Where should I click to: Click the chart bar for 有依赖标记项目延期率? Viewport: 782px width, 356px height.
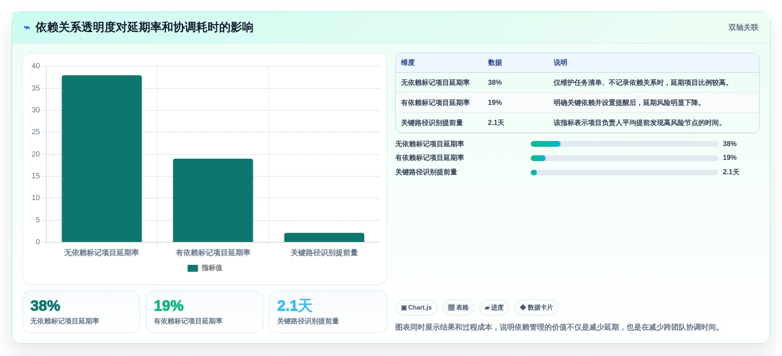213,200
